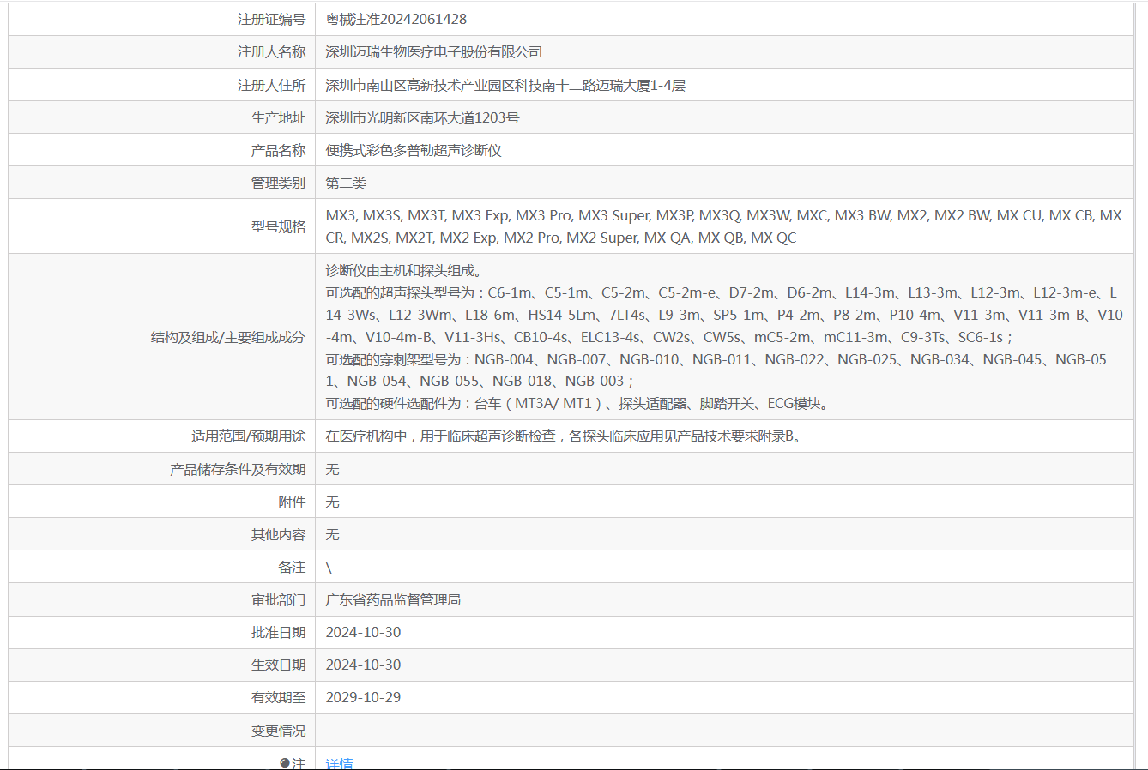Image resolution: width=1148 pixels, height=770 pixels.
Task: Click the 适用范围/预期用途 label
Action: click(248, 436)
